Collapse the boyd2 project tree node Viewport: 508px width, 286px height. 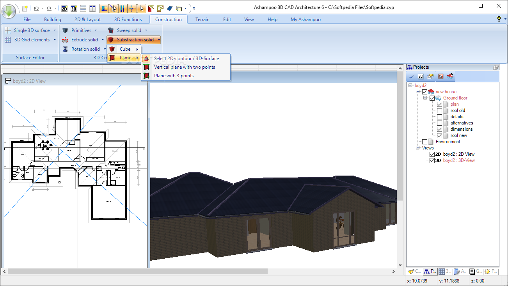[x=410, y=85]
